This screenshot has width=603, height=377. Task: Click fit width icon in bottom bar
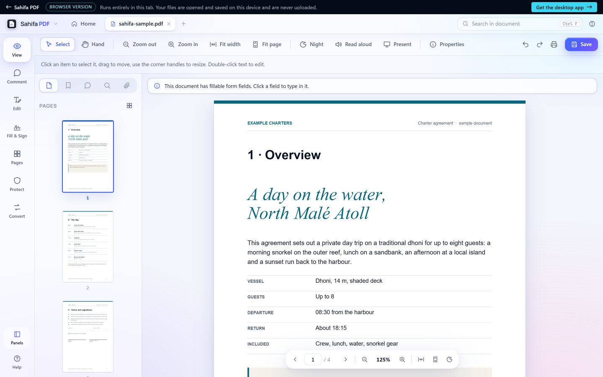coord(421,359)
